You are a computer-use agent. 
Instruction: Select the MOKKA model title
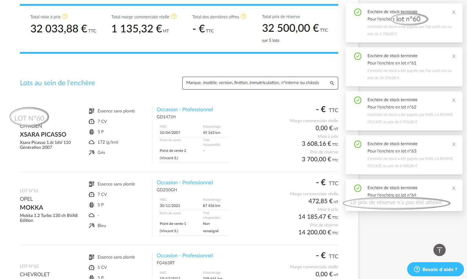coord(31,207)
